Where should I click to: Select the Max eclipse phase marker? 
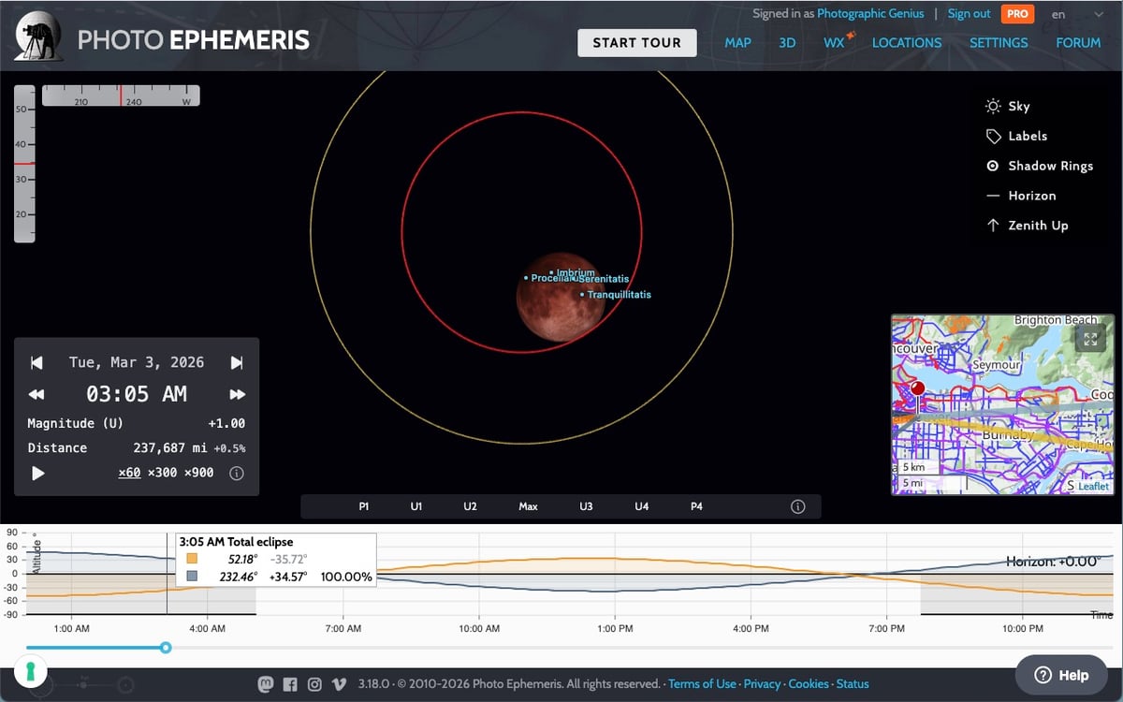[x=528, y=505]
